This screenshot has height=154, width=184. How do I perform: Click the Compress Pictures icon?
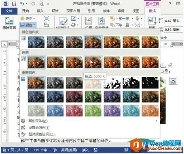[x=46, y=18]
